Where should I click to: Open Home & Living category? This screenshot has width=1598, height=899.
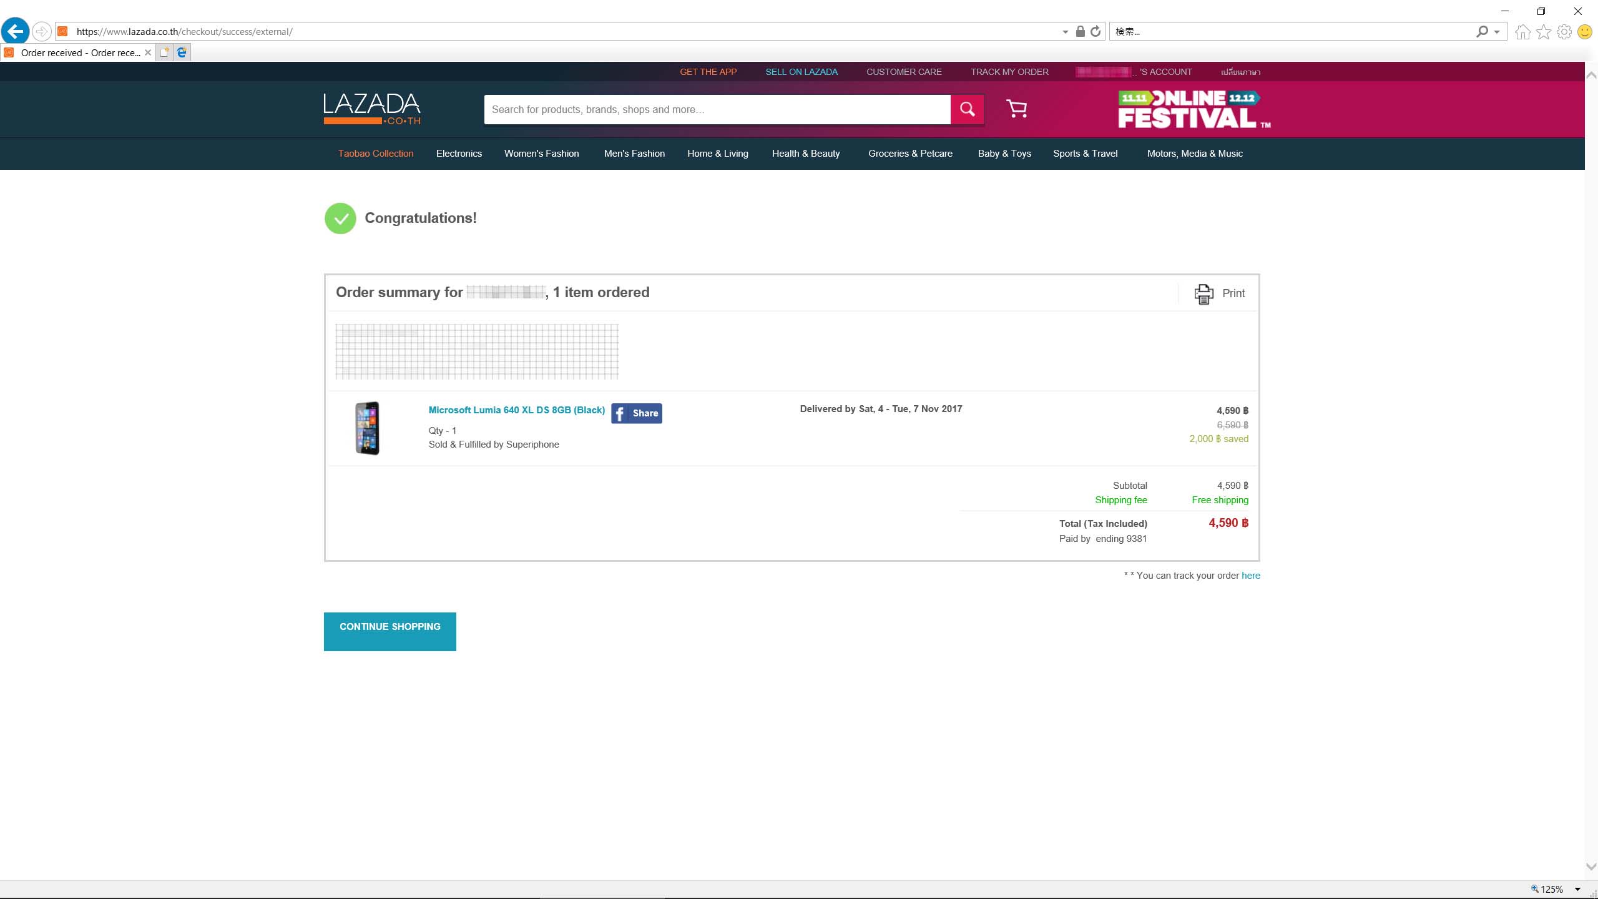(717, 154)
